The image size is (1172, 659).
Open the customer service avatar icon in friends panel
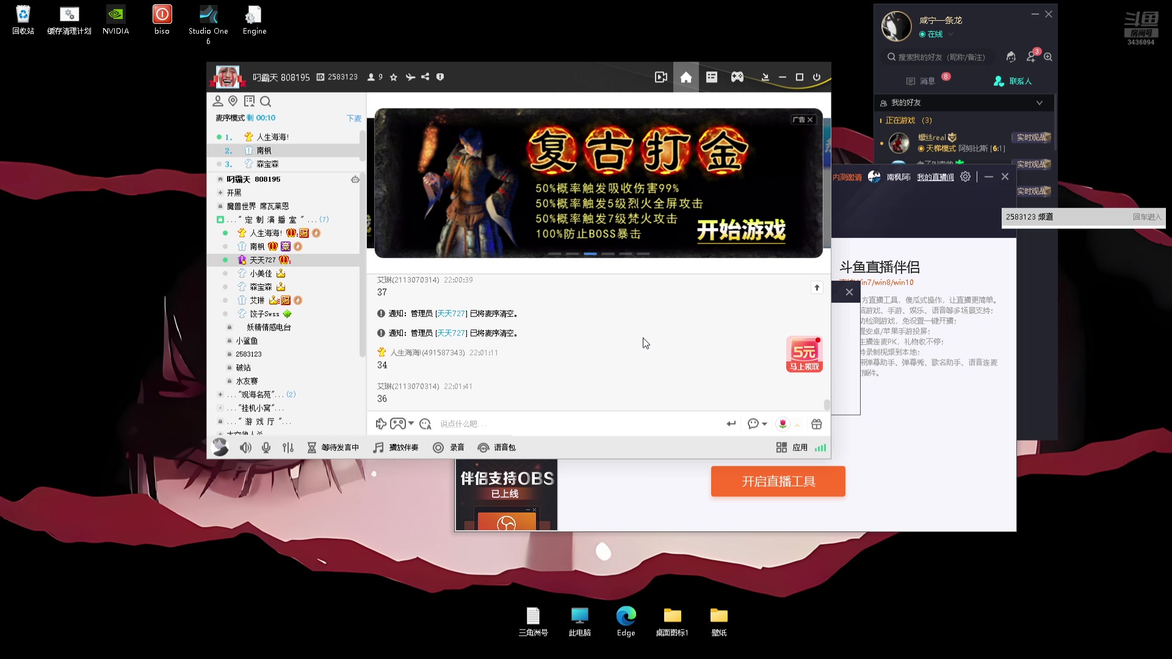coord(1011,57)
